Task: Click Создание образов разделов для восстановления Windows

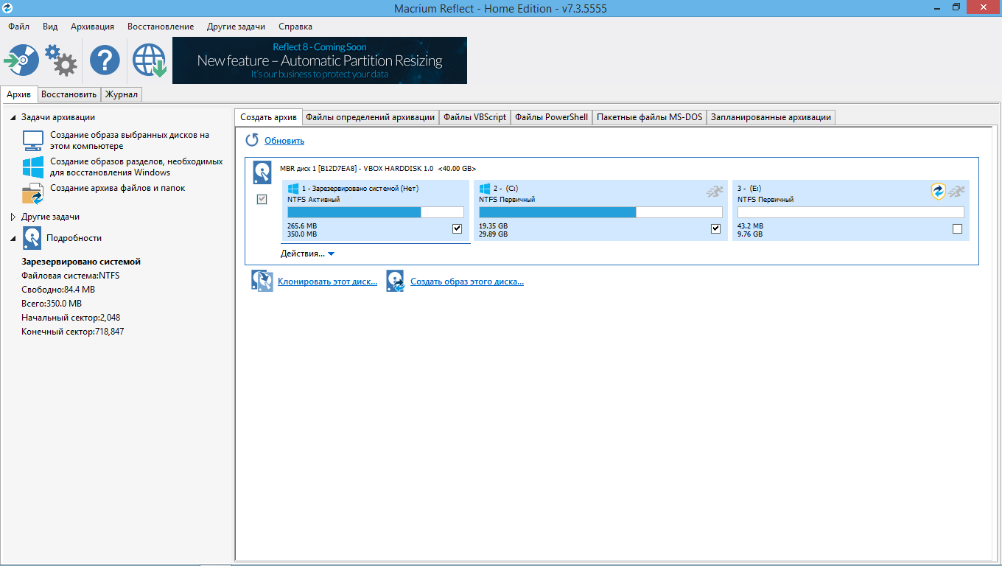Action: (x=136, y=167)
